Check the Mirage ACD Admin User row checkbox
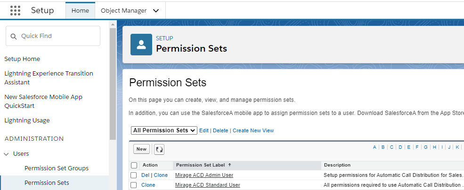 (x=134, y=175)
